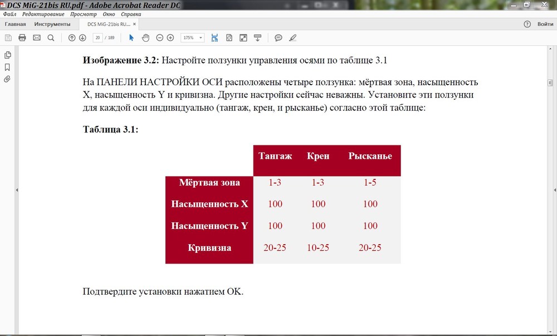Click the Рысканье column header

(x=370, y=156)
